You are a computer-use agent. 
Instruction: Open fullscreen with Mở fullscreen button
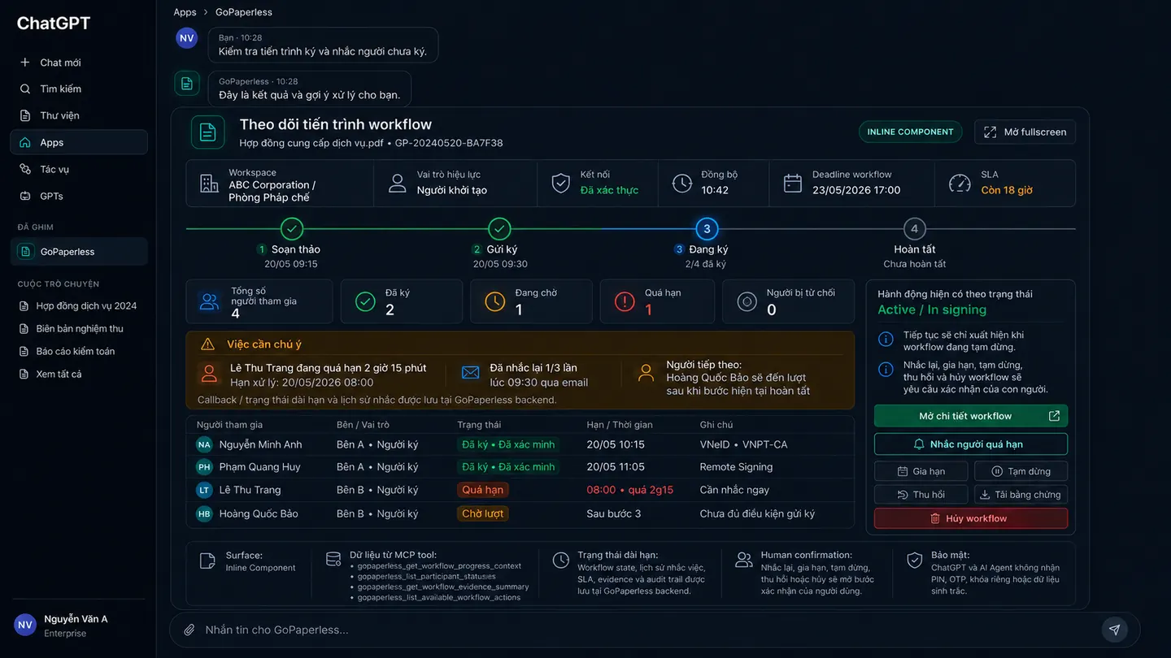click(x=1025, y=132)
